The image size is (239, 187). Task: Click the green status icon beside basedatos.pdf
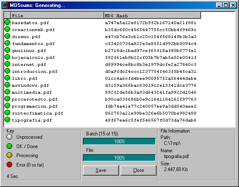coord(7,22)
